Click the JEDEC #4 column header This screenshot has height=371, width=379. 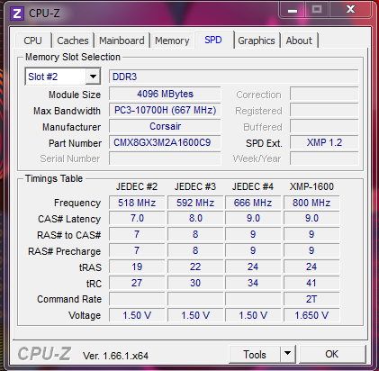pyautogui.click(x=253, y=186)
